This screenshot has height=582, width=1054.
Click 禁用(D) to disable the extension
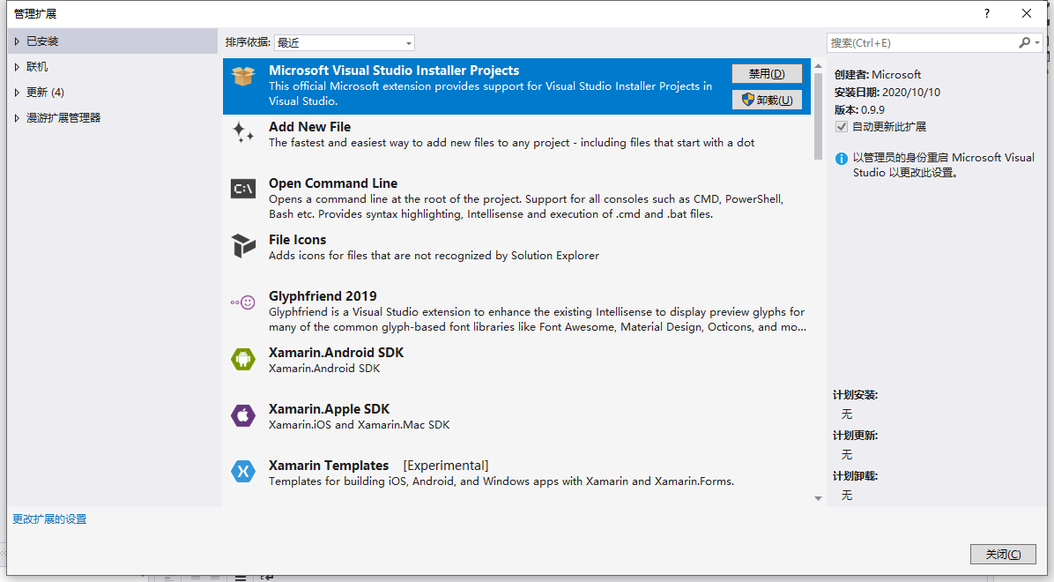pyautogui.click(x=766, y=74)
